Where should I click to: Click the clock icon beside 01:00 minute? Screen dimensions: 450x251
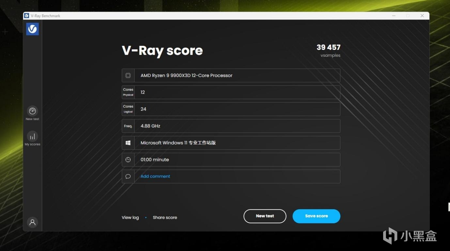tap(128, 160)
